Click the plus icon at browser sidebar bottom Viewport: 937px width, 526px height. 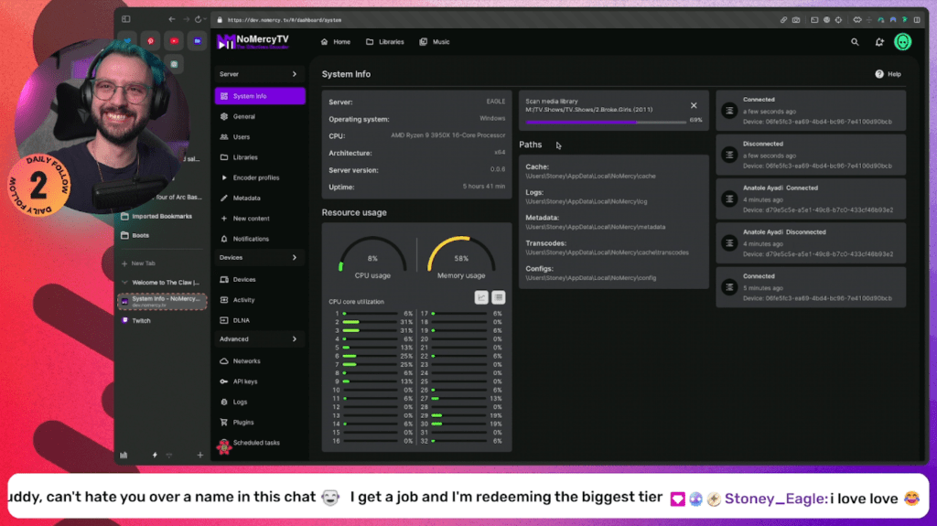(200, 456)
